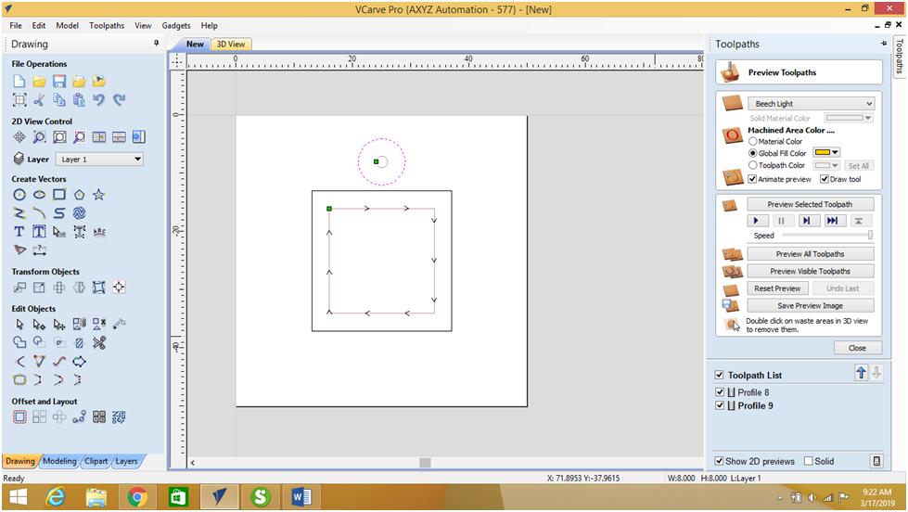Image resolution: width=908 pixels, height=512 pixels.
Task: Choose the Draw Polygon tool
Action: pyautogui.click(x=79, y=195)
